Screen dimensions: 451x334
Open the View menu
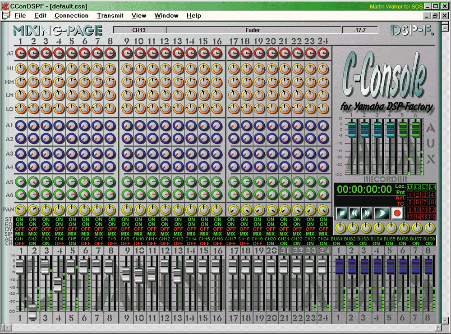pos(138,15)
